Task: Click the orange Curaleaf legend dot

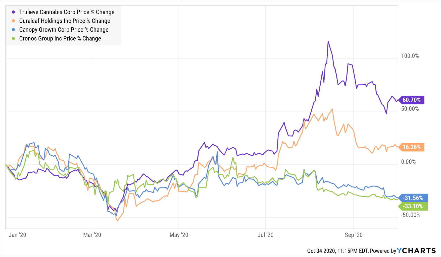Action: point(14,21)
